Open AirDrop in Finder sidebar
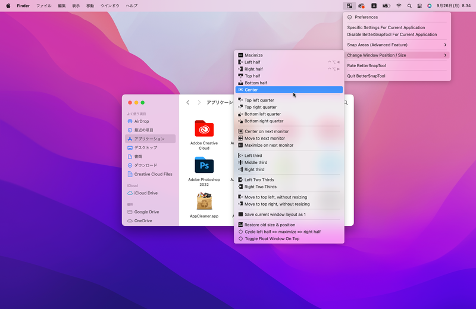The width and height of the screenshot is (476, 309). 151,121
